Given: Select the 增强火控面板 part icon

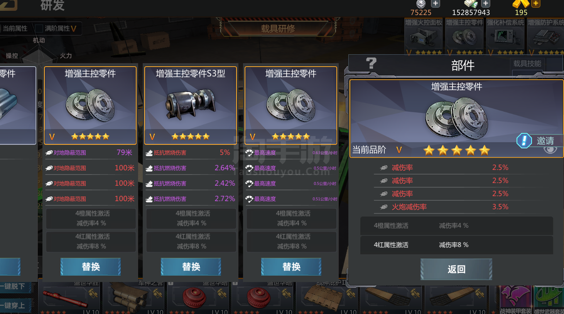Looking at the screenshot, I should 424,37.
